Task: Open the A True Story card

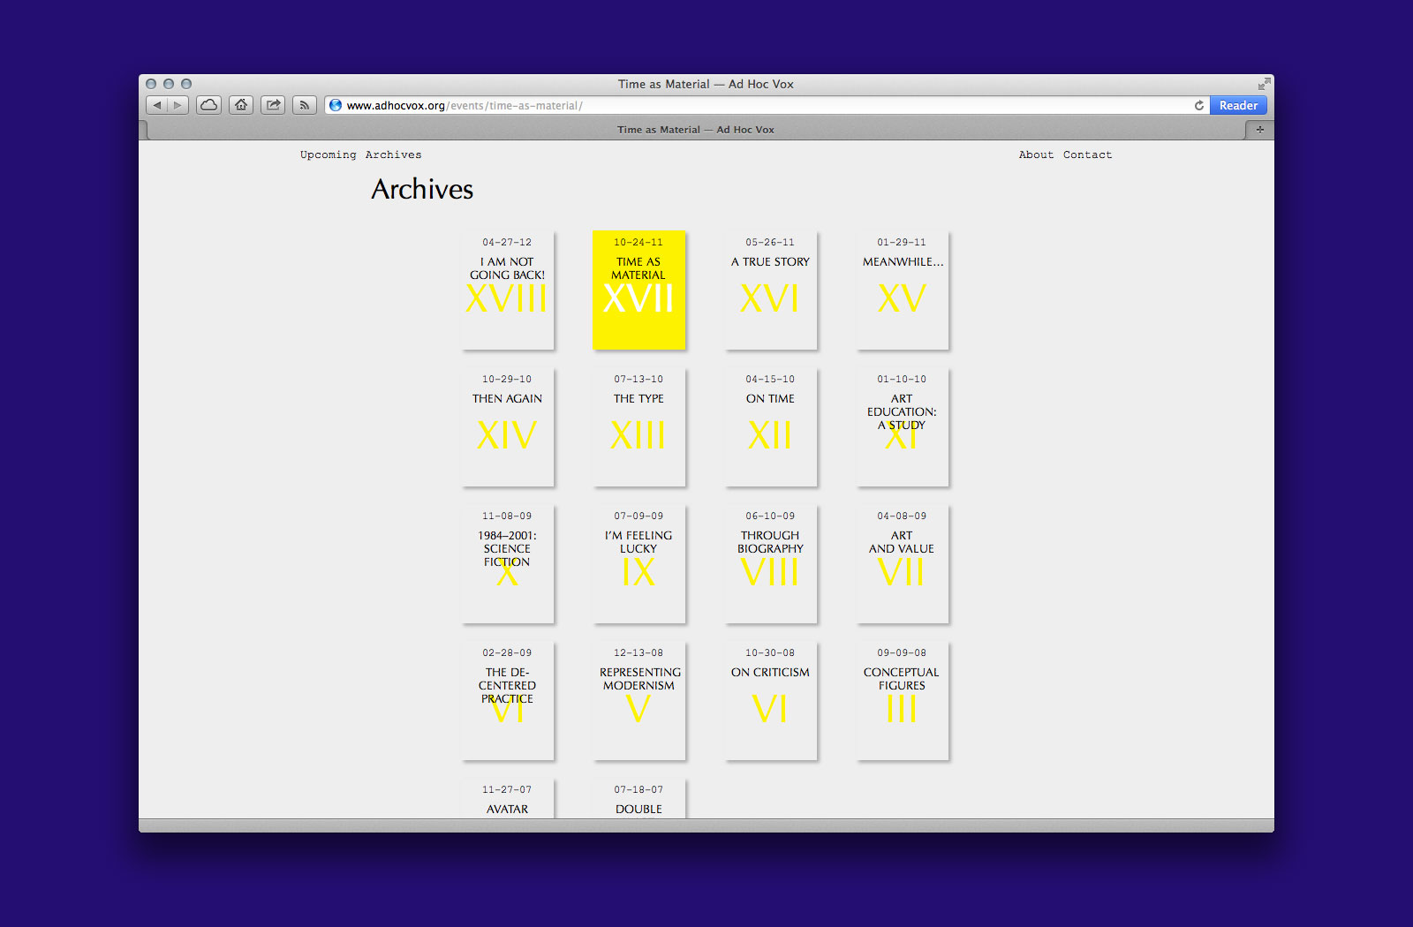Action: tap(770, 290)
